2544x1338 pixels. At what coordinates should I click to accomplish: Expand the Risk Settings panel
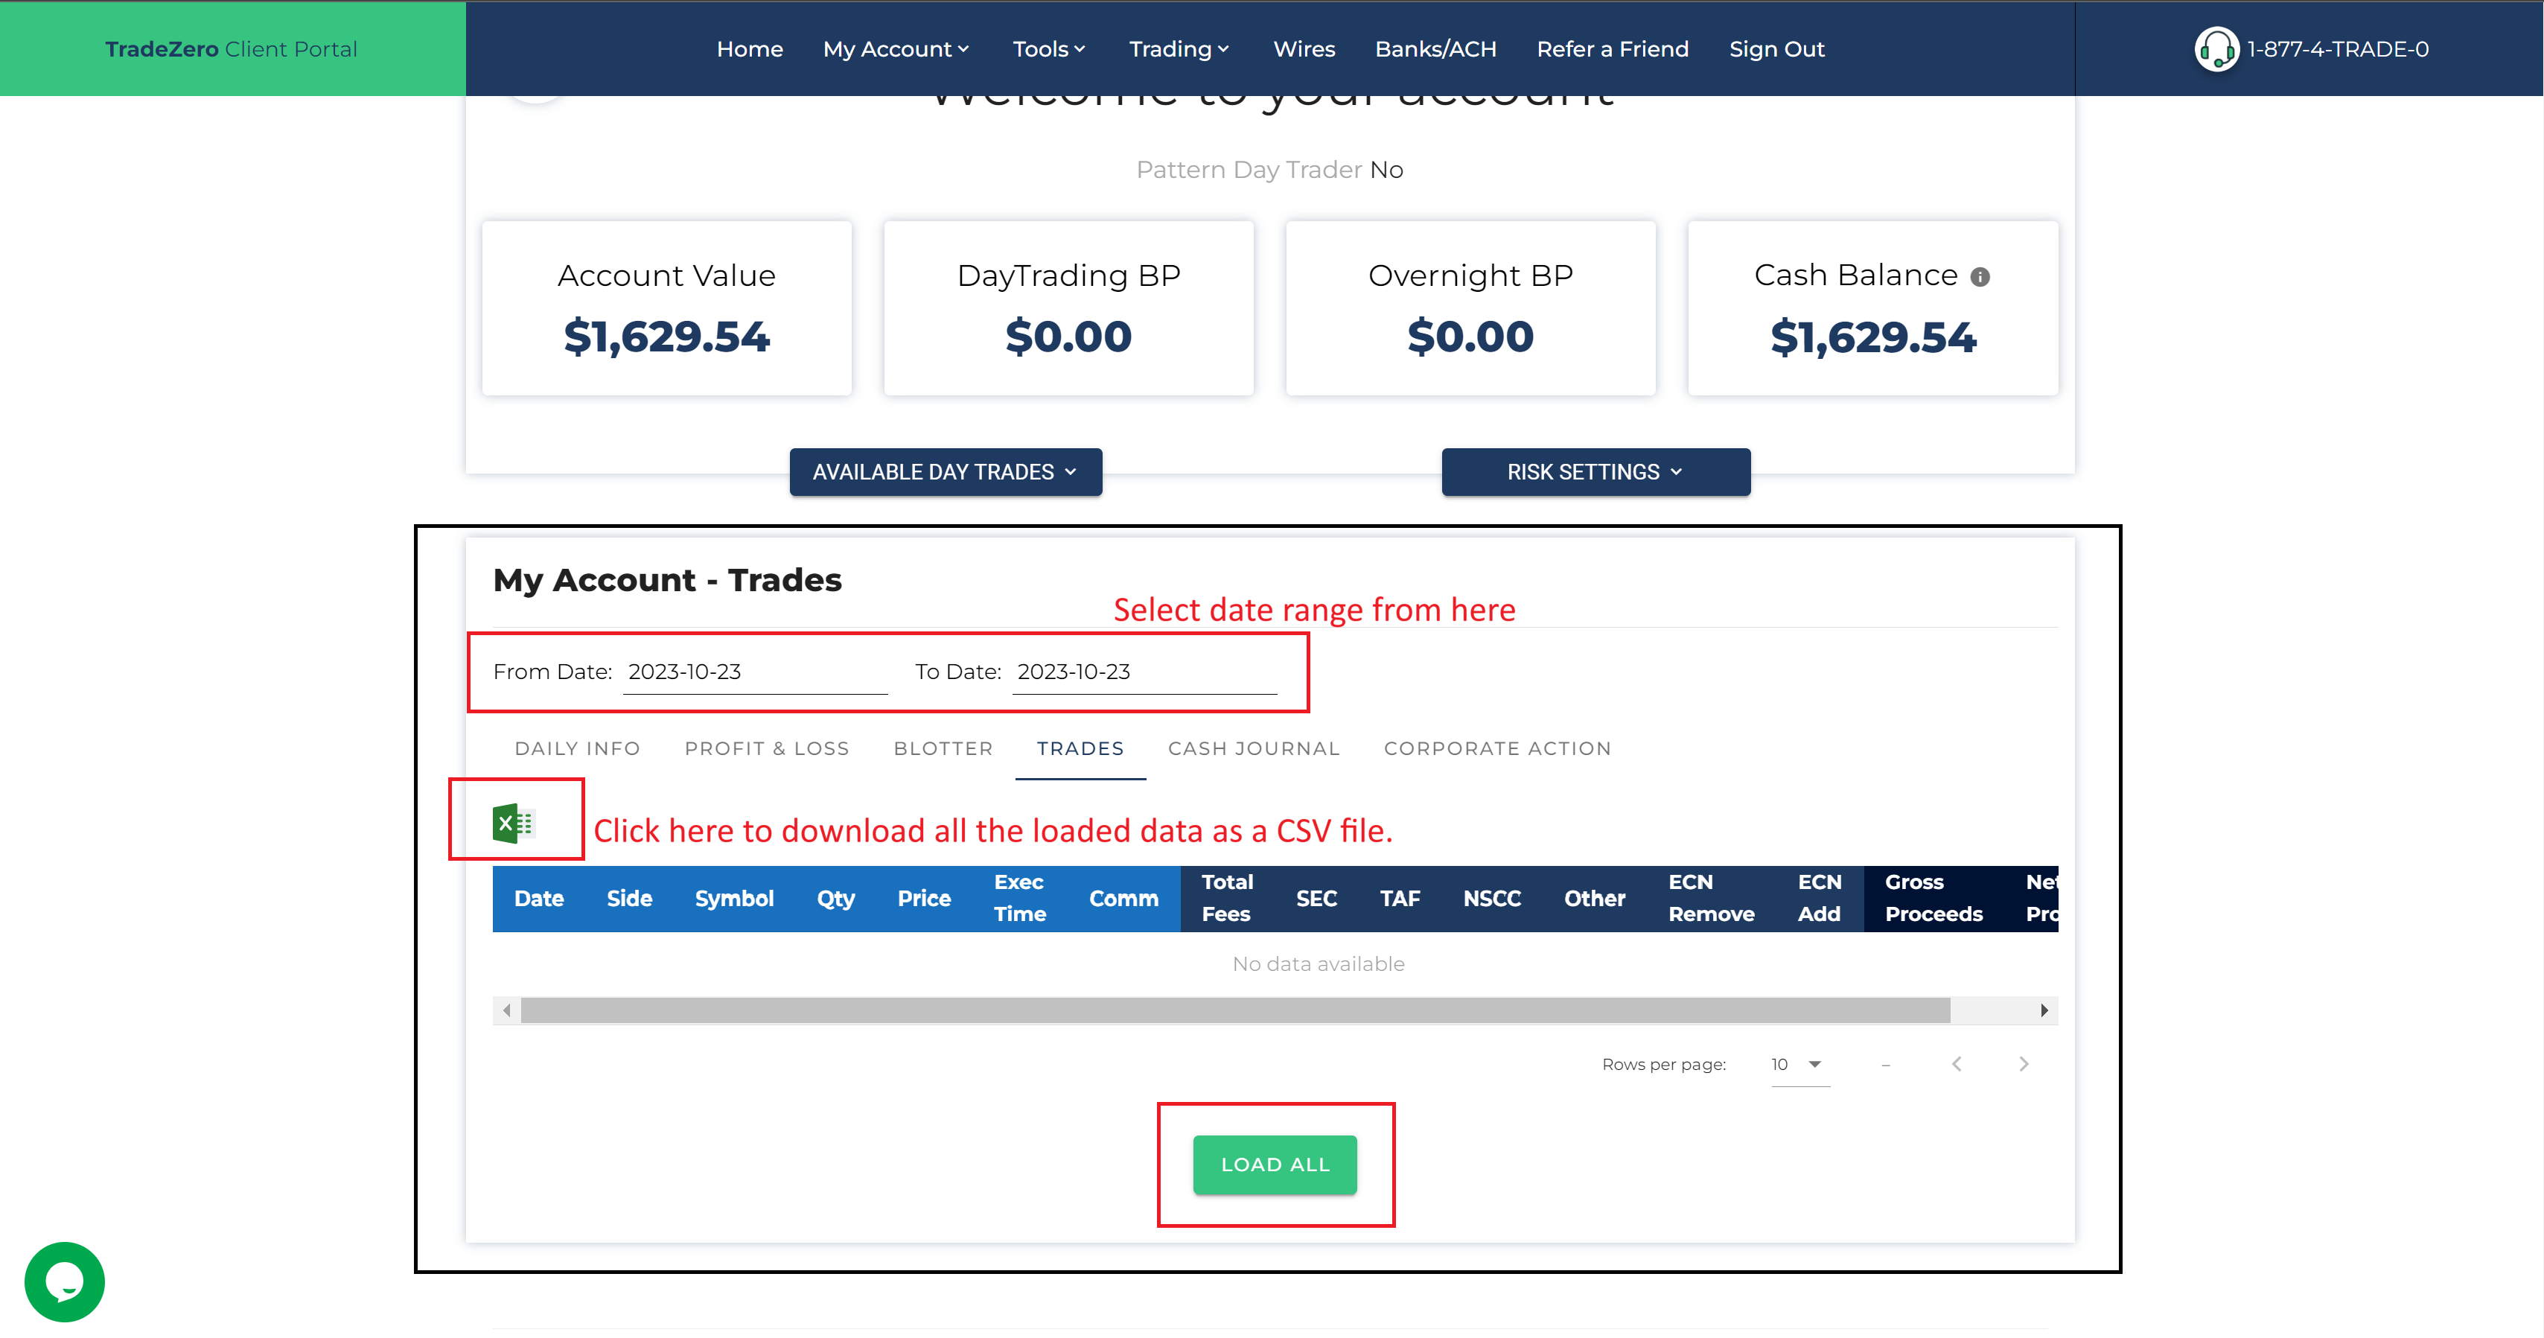pos(1595,472)
